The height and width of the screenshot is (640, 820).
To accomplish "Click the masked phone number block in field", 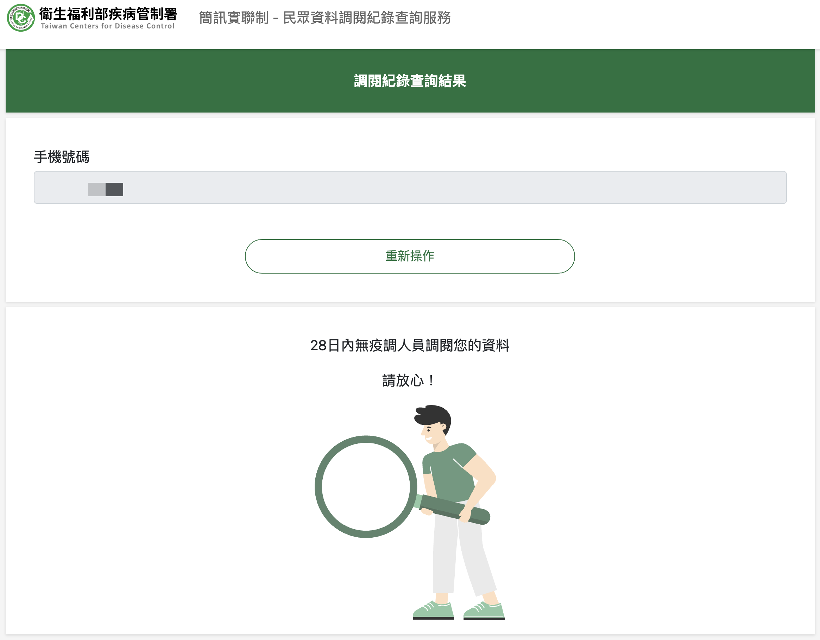I will point(106,190).
